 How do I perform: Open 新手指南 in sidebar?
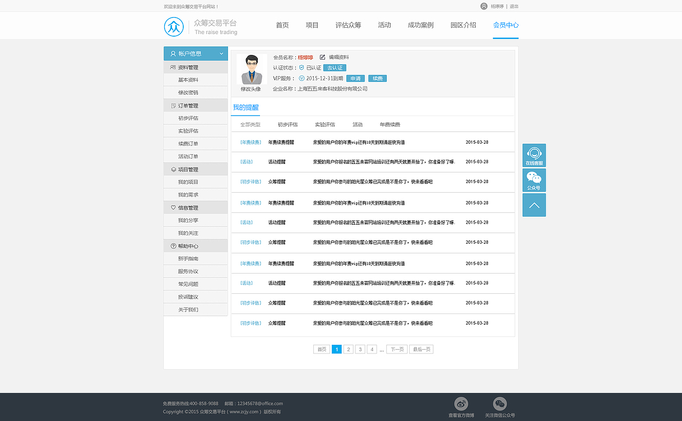pyautogui.click(x=188, y=259)
